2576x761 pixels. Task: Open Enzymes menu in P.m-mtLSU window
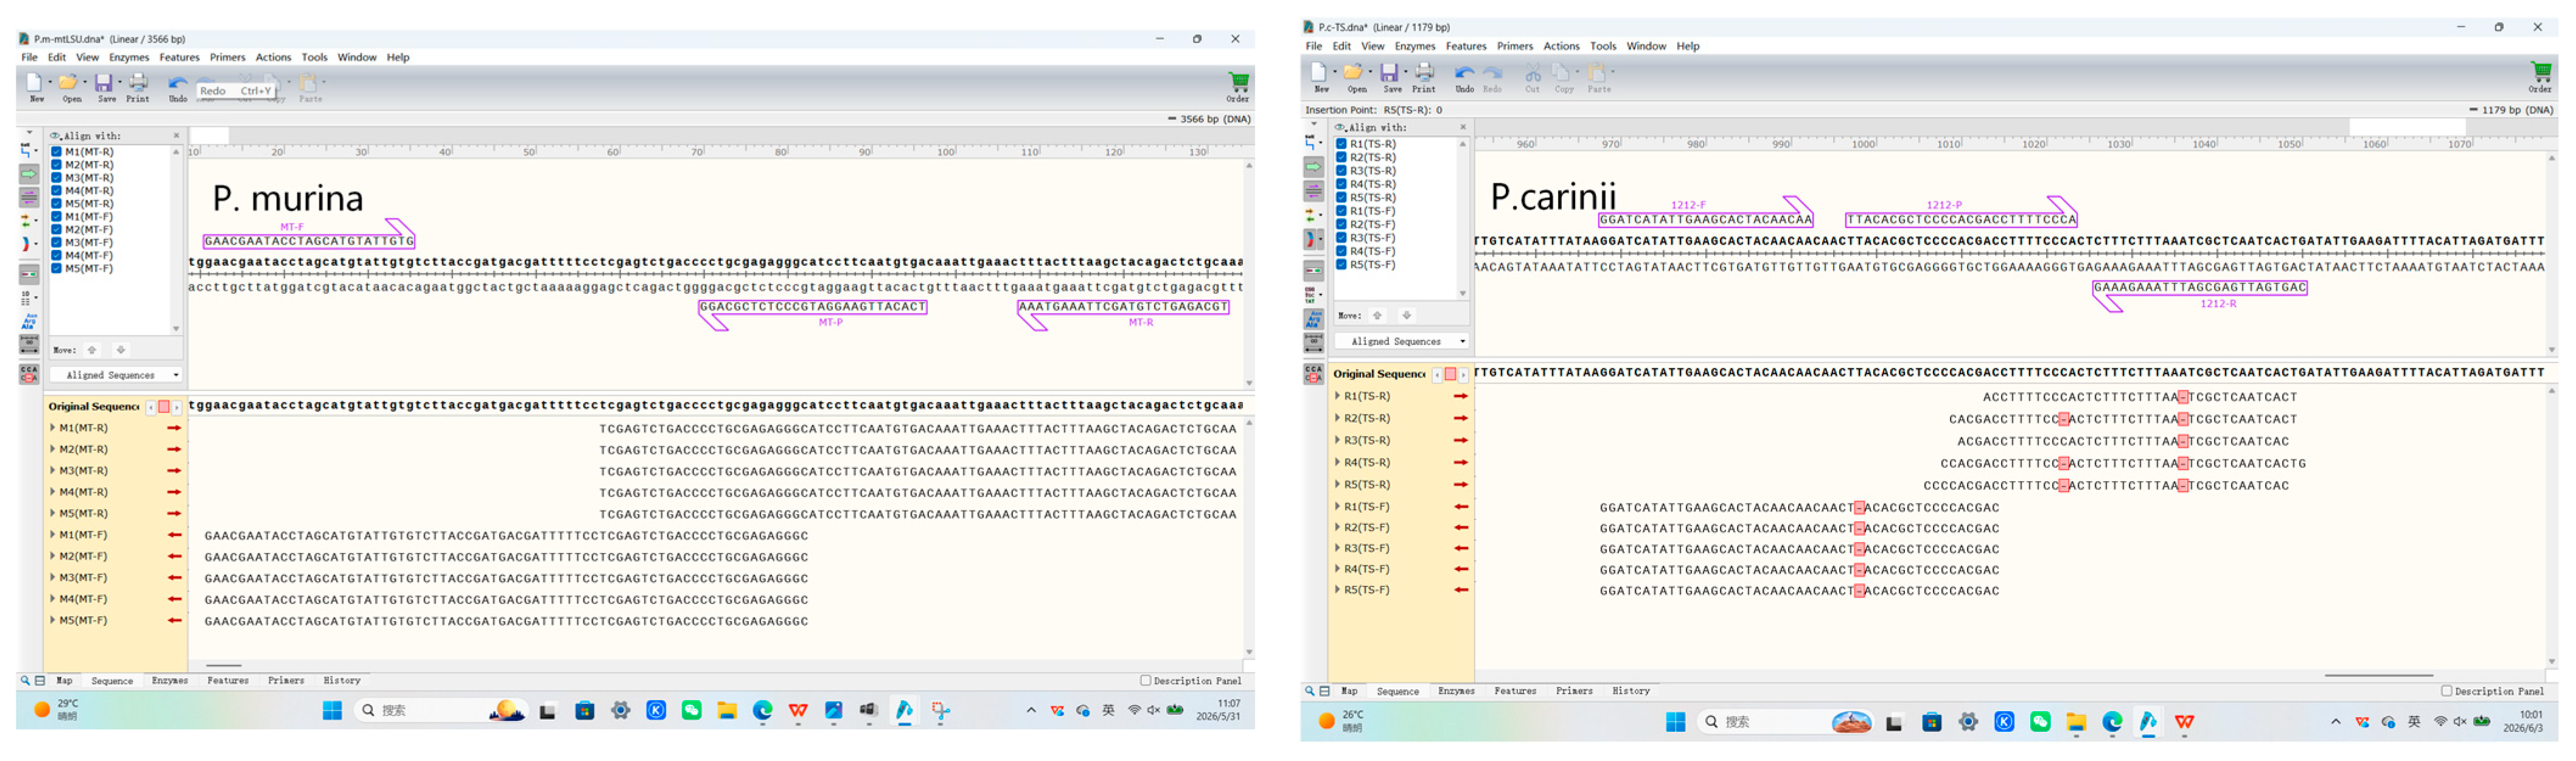point(129,57)
